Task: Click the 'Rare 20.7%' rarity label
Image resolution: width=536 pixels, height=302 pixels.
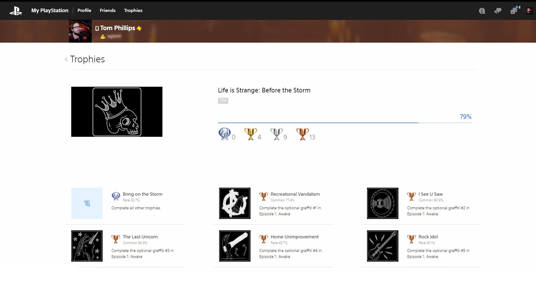Action: click(x=131, y=200)
